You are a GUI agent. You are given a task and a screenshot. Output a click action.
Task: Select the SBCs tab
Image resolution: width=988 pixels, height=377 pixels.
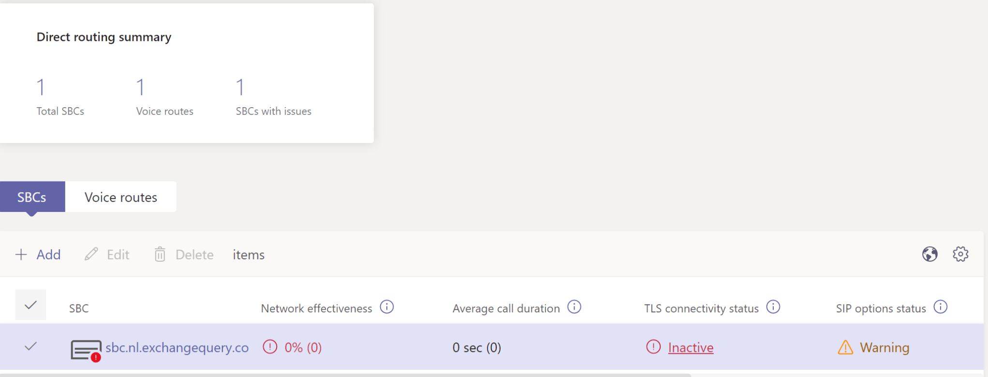point(32,197)
